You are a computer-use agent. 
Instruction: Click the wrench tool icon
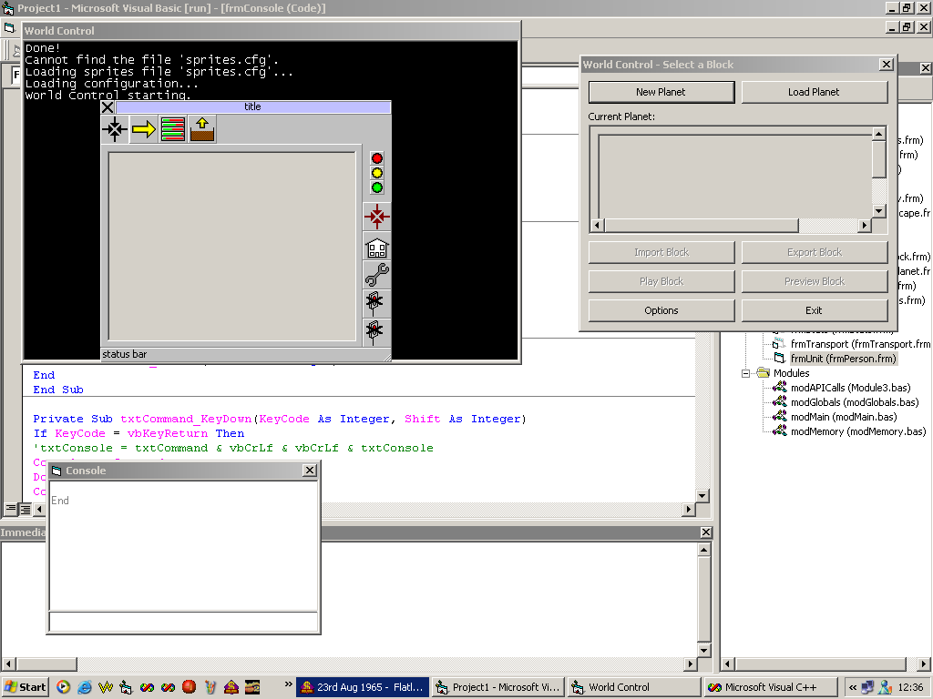pyautogui.click(x=377, y=275)
